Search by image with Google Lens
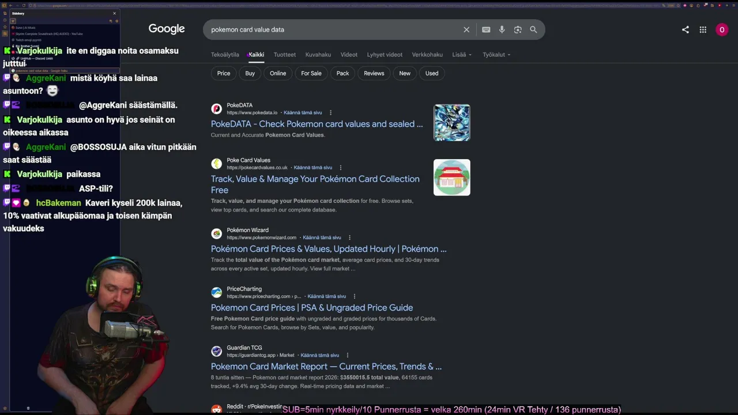Image resolution: width=738 pixels, height=415 pixels. 518,29
